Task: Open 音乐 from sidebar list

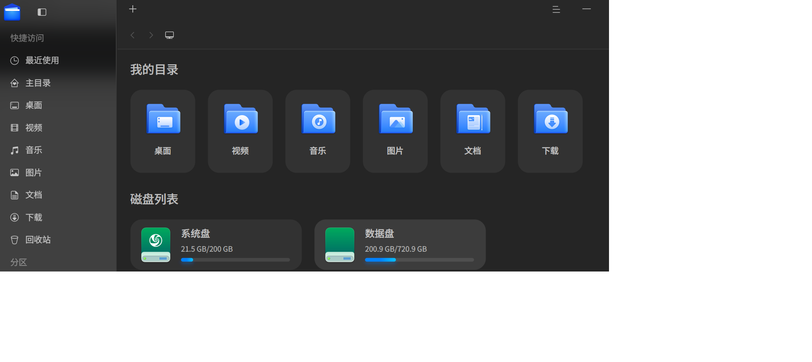Action: pyautogui.click(x=58, y=150)
